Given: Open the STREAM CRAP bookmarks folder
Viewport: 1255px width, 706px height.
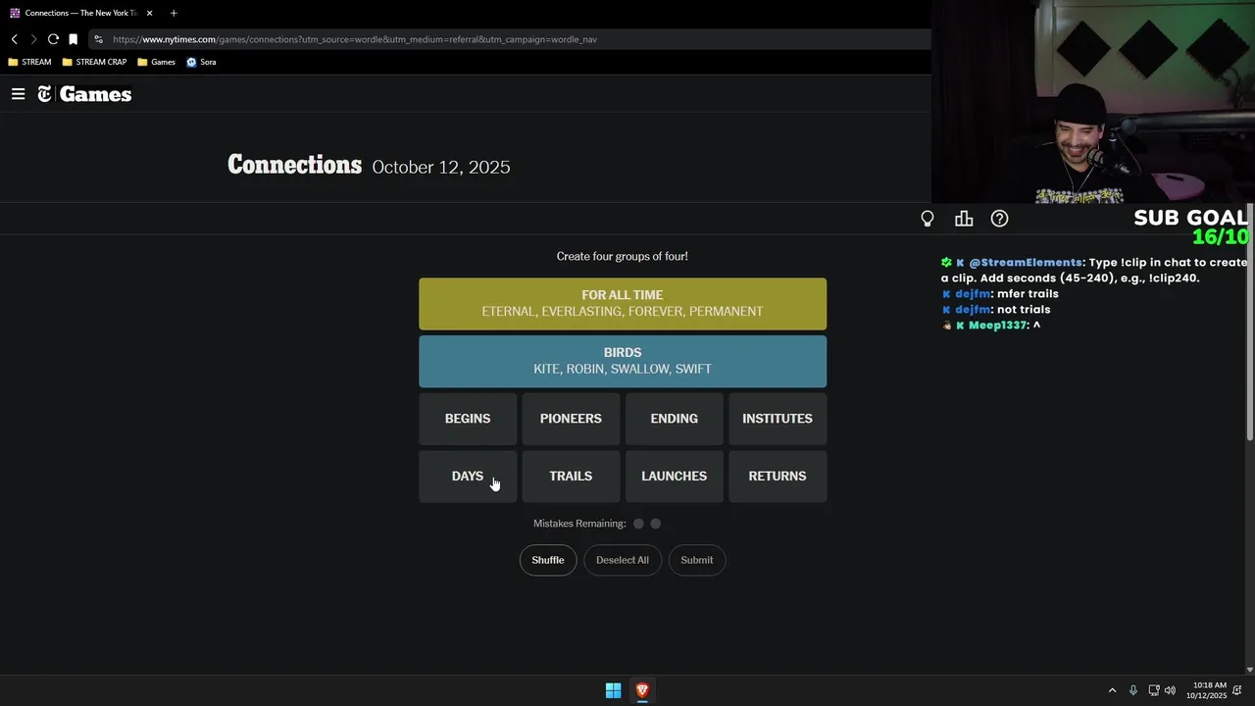Looking at the screenshot, I should point(94,62).
